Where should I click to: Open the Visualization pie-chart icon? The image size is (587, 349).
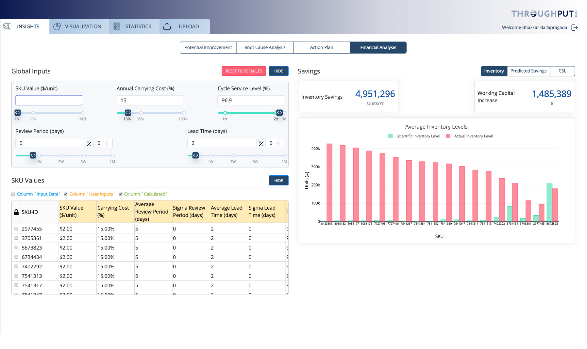click(x=57, y=26)
